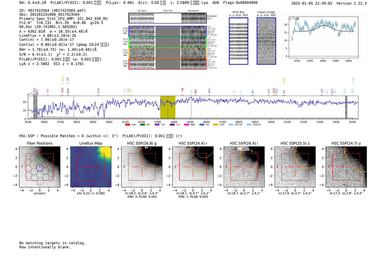386x262 pixels.
Task: Select the red-bordered 2D spectrum row
Action: click(167, 64)
